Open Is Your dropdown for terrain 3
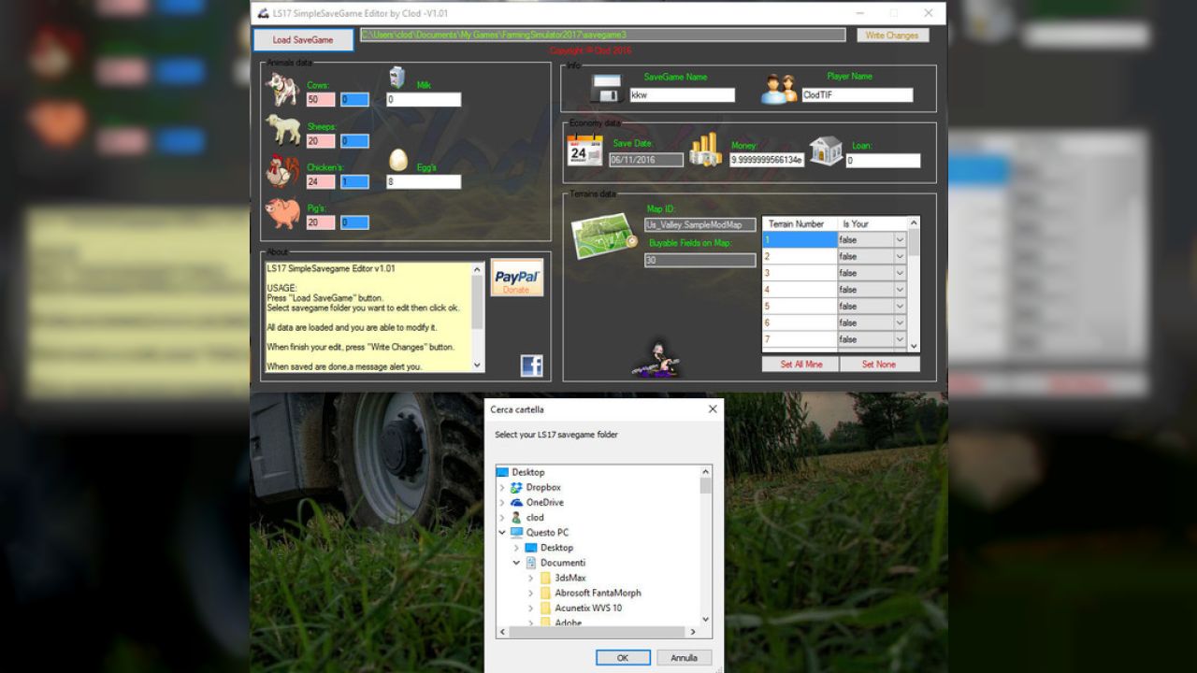Viewport: 1197px width, 673px height. point(900,273)
